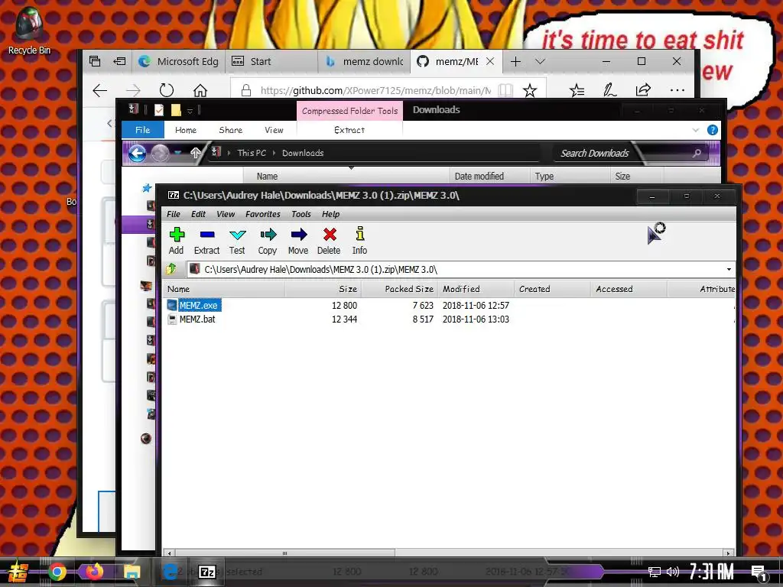The image size is (783, 587).
Task: Click the 7-Zip horizontal scrollbar thumb
Action: (x=284, y=553)
